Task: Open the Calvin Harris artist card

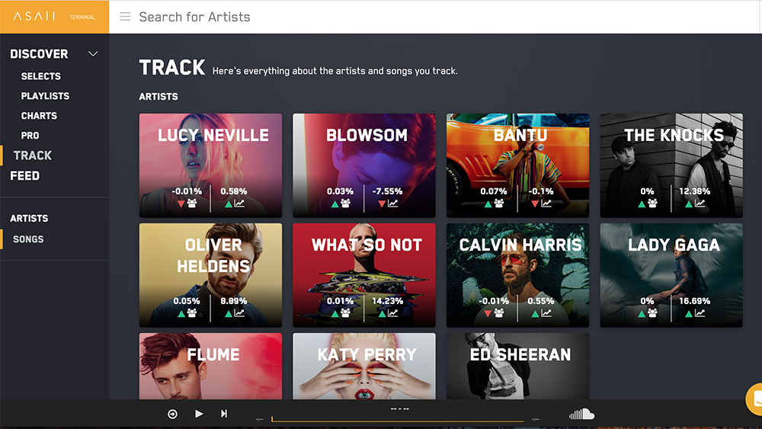Action: [x=517, y=275]
